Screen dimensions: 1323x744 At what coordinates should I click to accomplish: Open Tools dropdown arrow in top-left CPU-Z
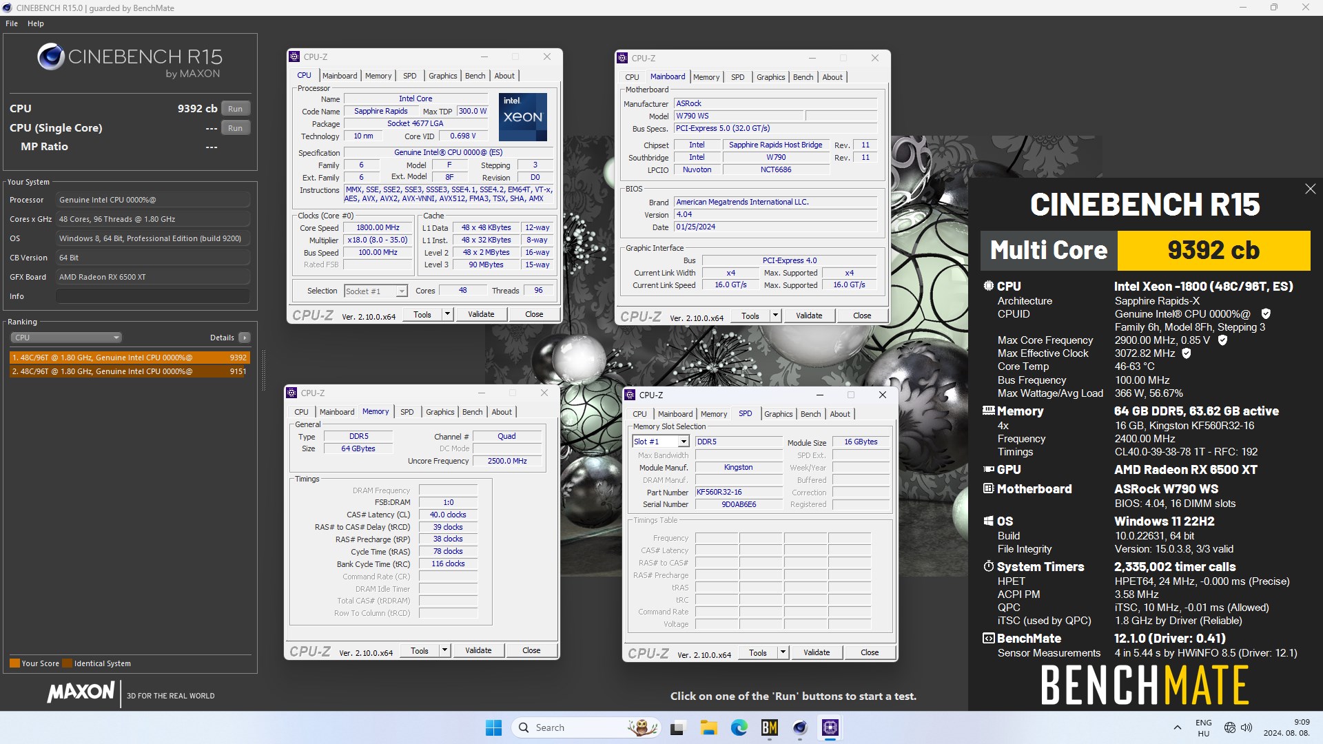447,314
